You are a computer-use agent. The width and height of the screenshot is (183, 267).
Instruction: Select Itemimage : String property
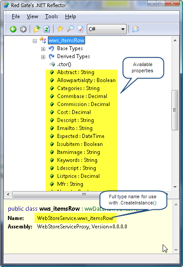click(78, 152)
